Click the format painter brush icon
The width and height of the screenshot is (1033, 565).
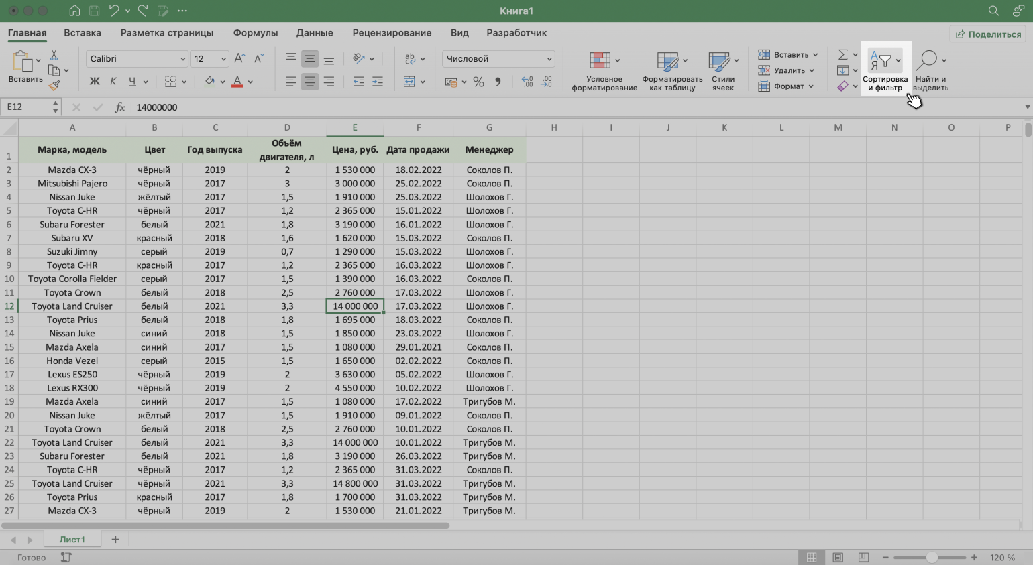click(x=54, y=85)
